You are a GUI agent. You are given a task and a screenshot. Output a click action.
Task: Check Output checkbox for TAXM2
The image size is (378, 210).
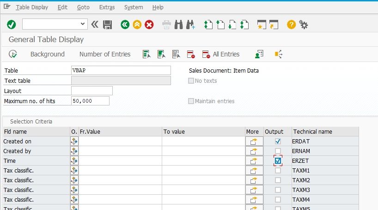click(x=278, y=180)
